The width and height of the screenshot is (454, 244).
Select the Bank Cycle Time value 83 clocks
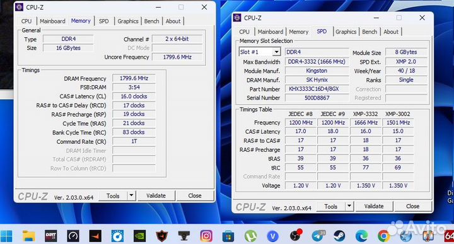[x=134, y=132]
